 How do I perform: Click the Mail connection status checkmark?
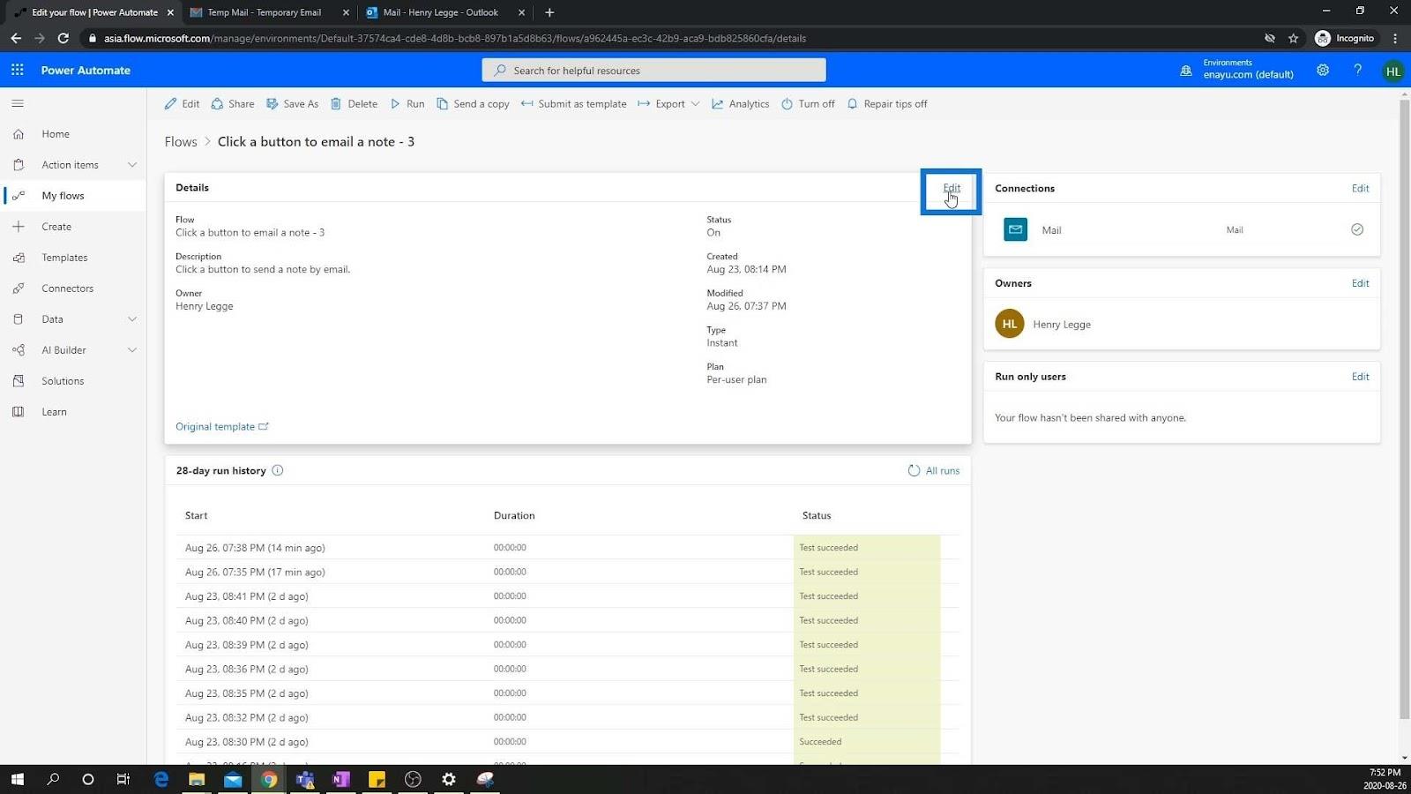tap(1357, 229)
